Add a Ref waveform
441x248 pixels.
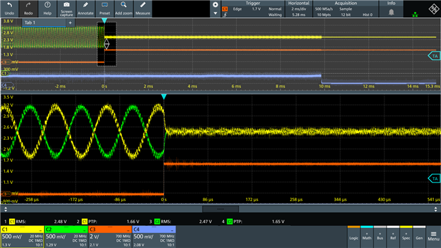(x=393, y=237)
